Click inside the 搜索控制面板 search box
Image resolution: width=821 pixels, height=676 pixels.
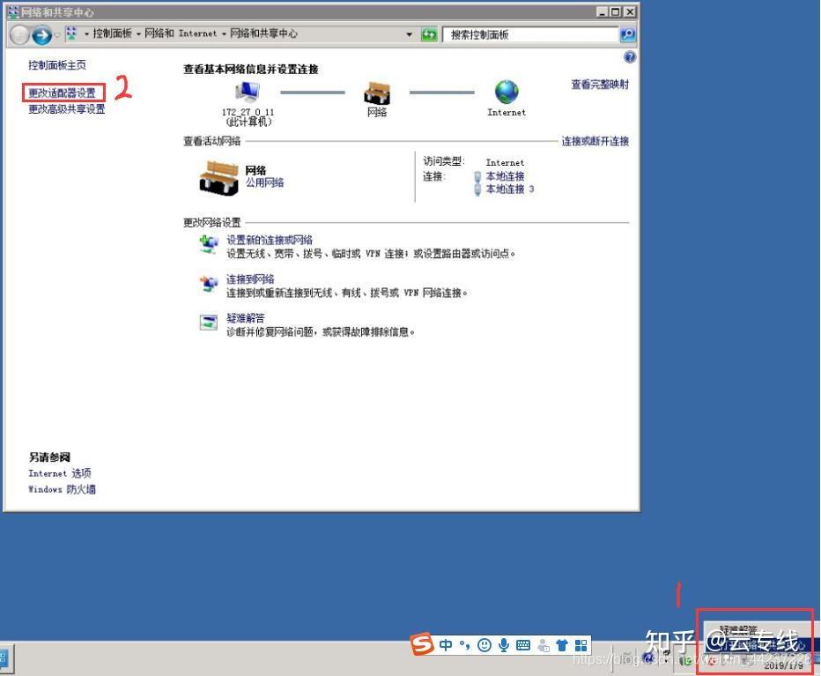529,35
